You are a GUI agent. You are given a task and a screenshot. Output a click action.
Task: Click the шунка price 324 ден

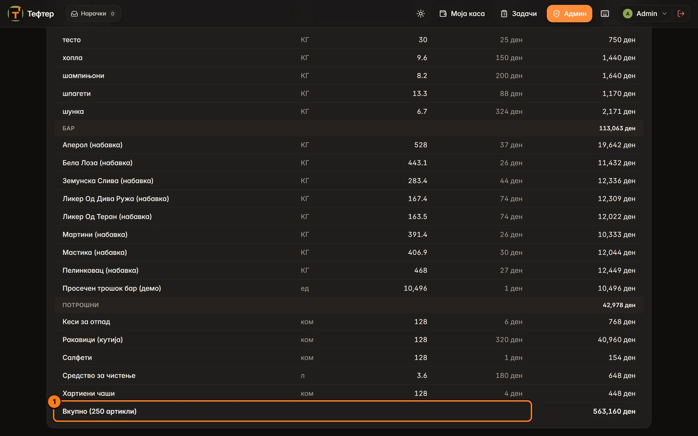509,112
